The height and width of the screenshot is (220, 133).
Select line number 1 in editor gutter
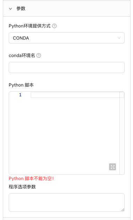click(20, 95)
